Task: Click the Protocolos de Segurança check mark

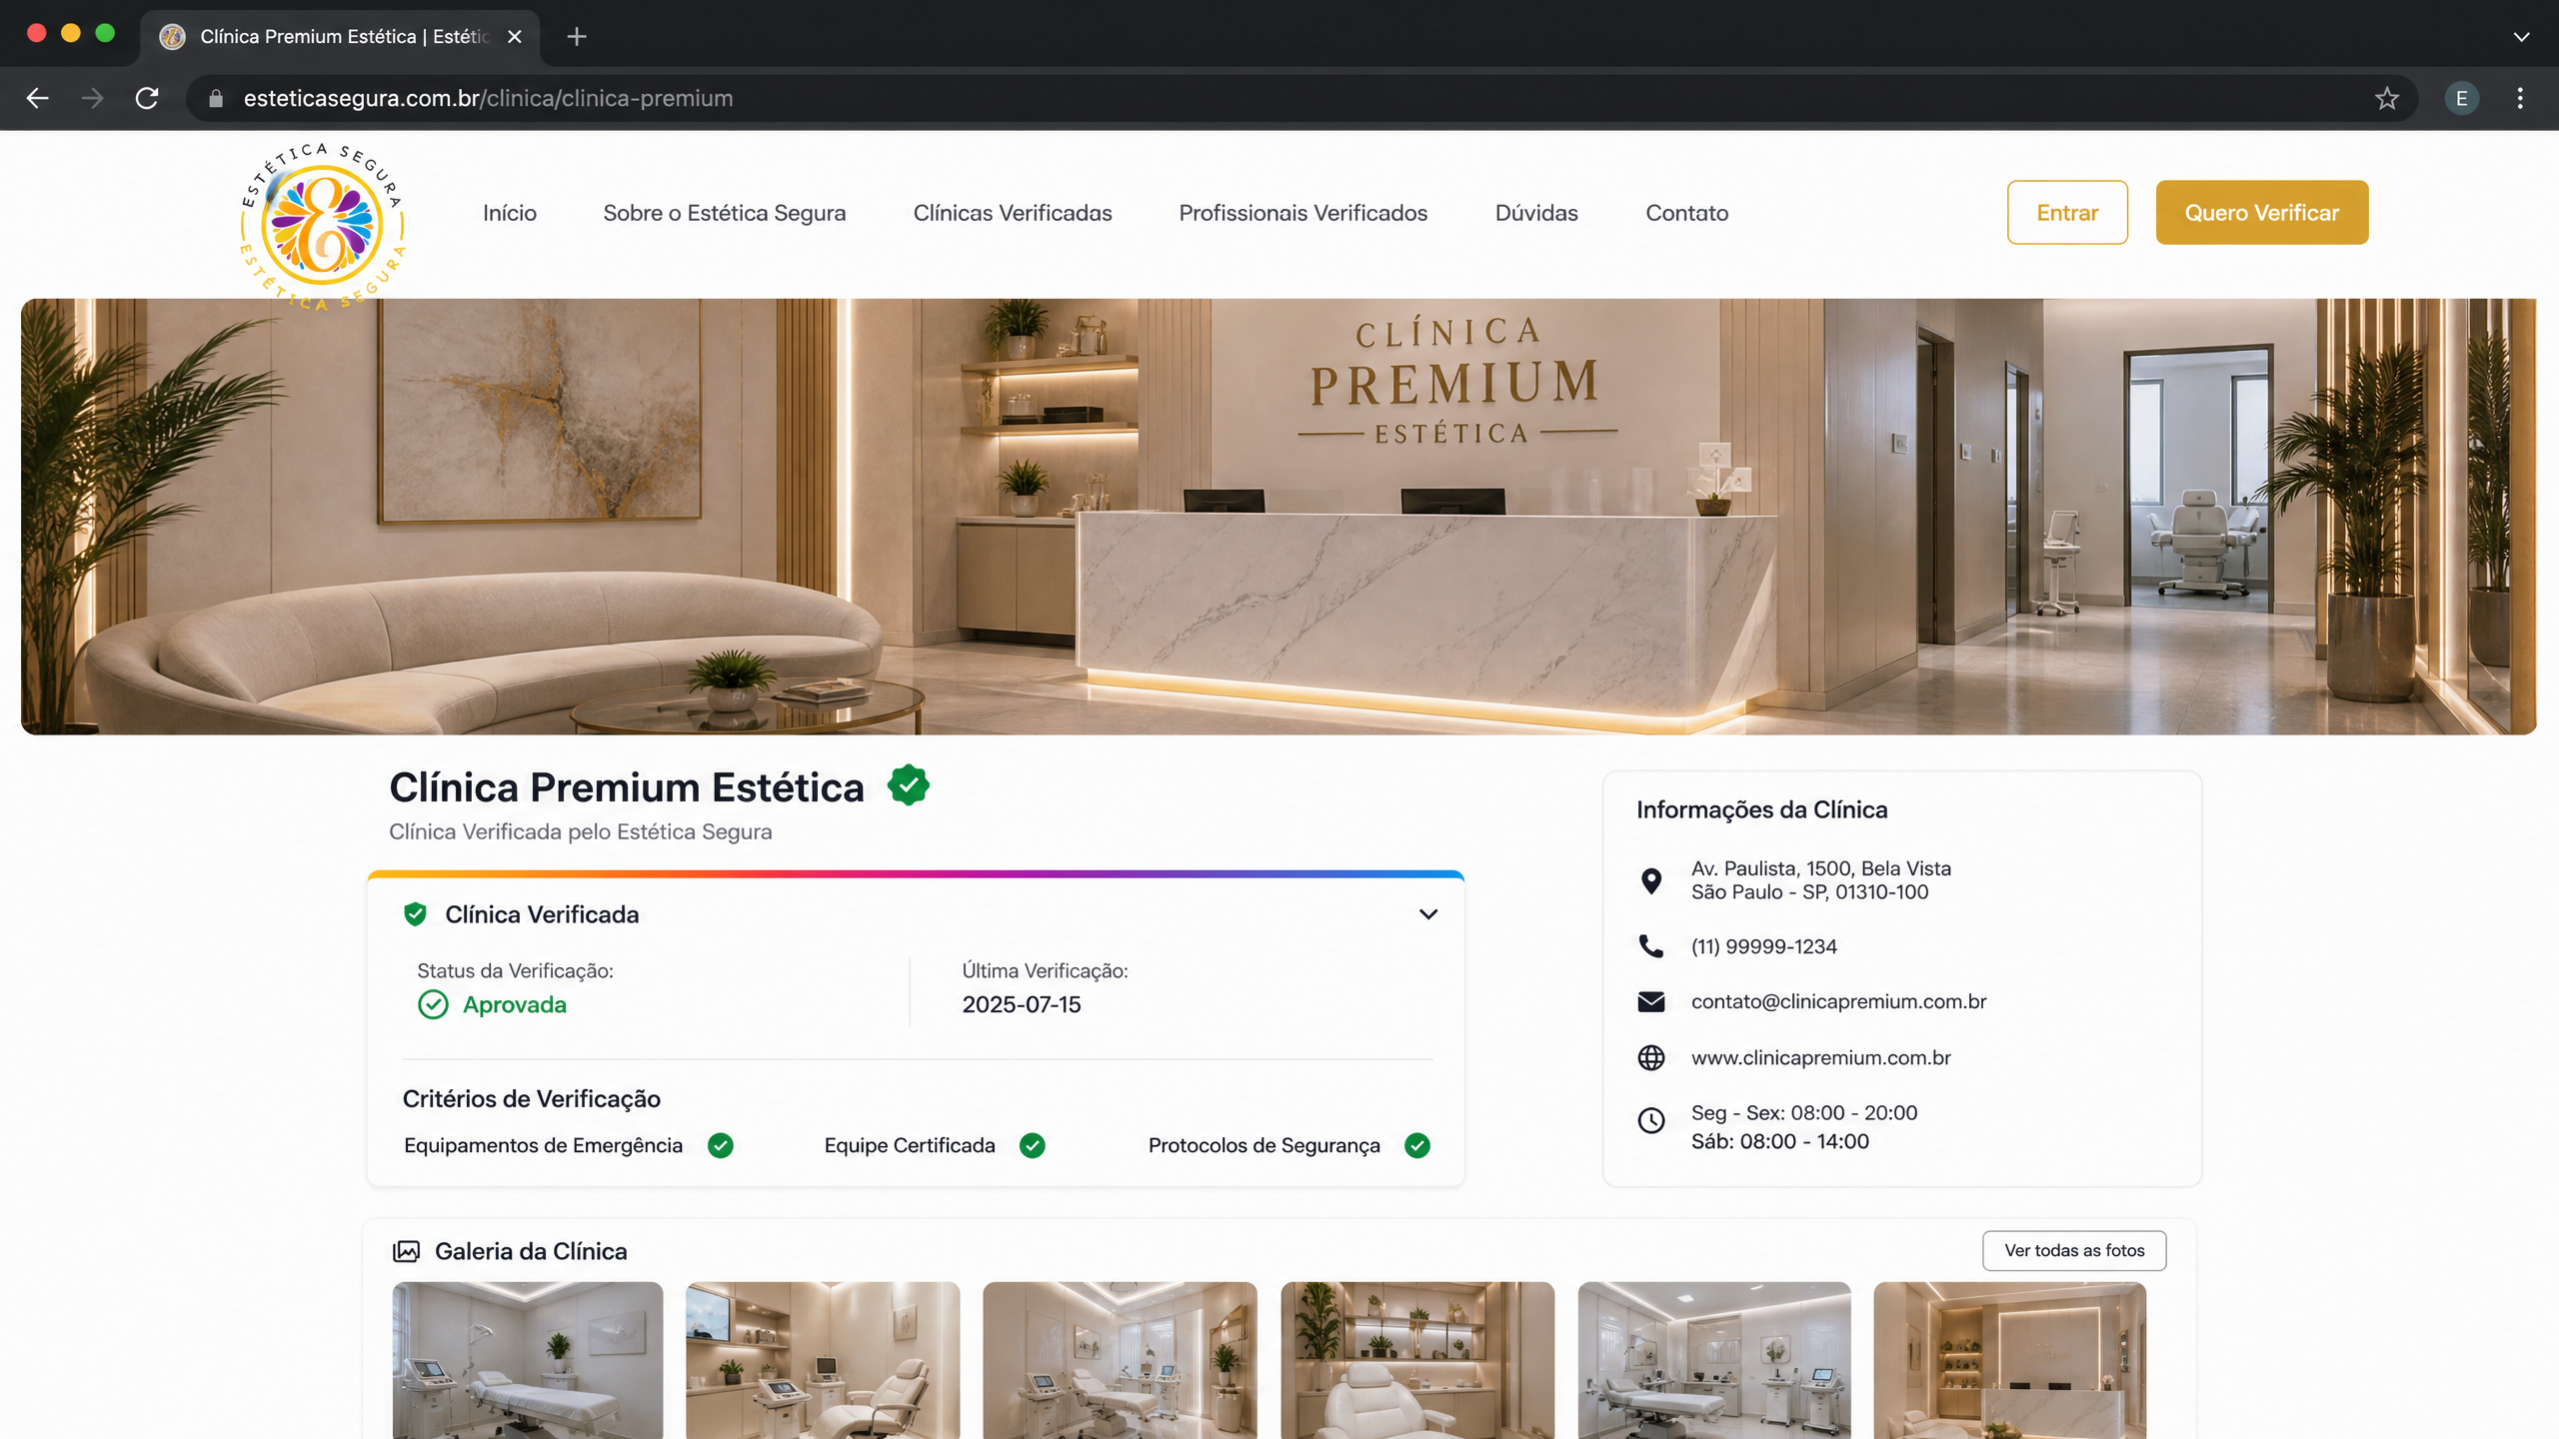Action: [1417, 1145]
